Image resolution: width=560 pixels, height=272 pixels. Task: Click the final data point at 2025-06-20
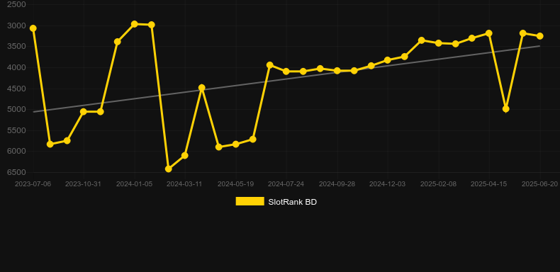pos(539,36)
